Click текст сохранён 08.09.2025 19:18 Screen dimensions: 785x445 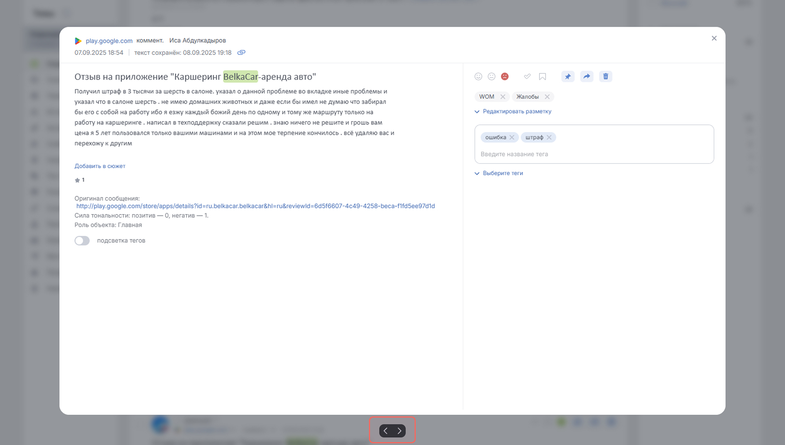click(183, 52)
